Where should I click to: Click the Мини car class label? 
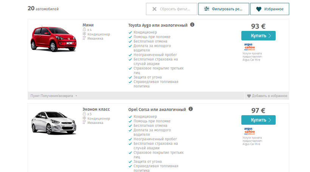click(88, 25)
